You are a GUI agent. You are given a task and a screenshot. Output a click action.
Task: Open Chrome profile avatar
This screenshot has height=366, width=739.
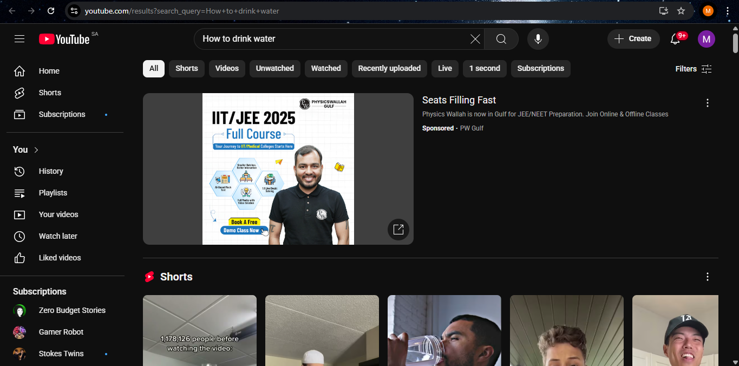click(708, 11)
